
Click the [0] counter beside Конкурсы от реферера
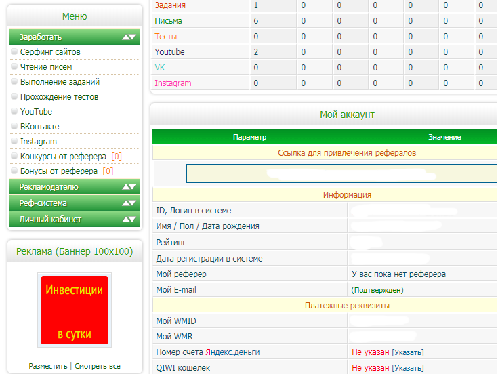[x=117, y=157]
